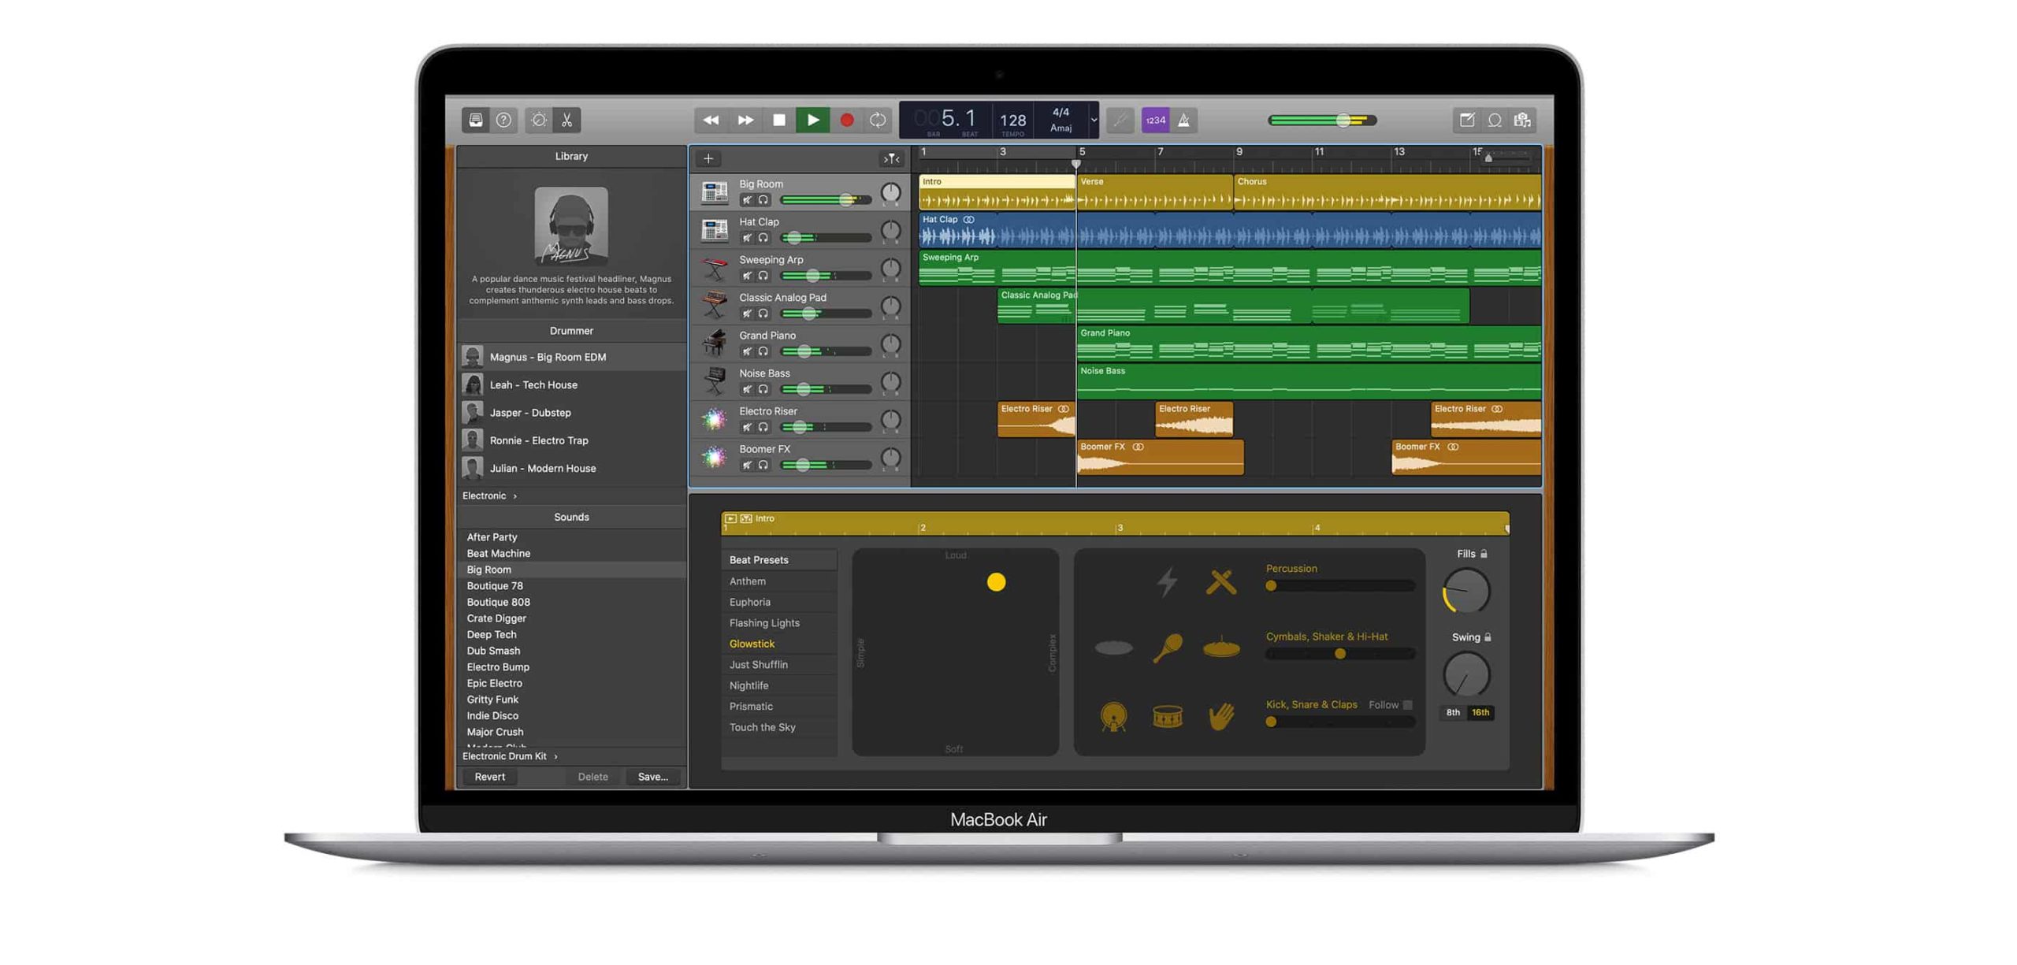Select the Just Shufflin beat preset

778,664
